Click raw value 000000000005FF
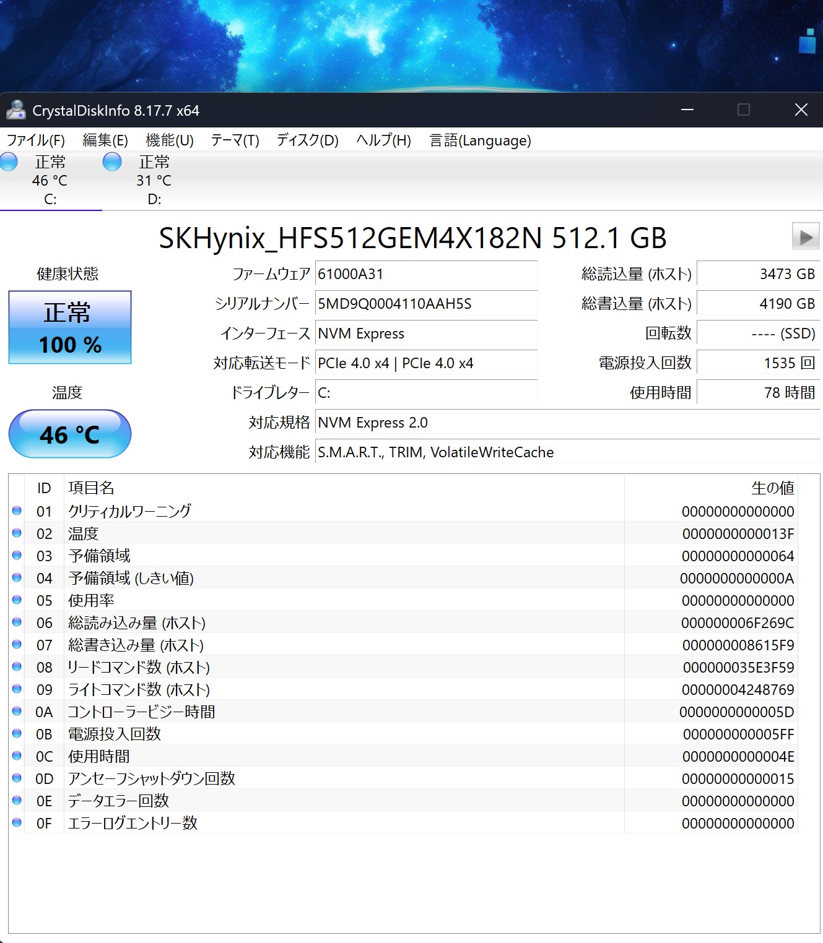Viewport: 823px width, 943px height. 739,734
